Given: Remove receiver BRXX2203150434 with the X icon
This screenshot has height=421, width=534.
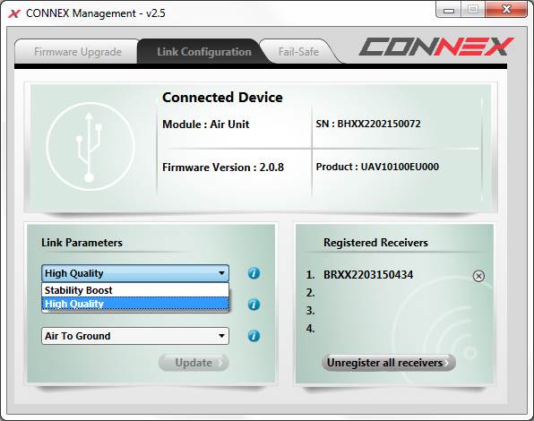Looking at the screenshot, I should pos(478,276).
